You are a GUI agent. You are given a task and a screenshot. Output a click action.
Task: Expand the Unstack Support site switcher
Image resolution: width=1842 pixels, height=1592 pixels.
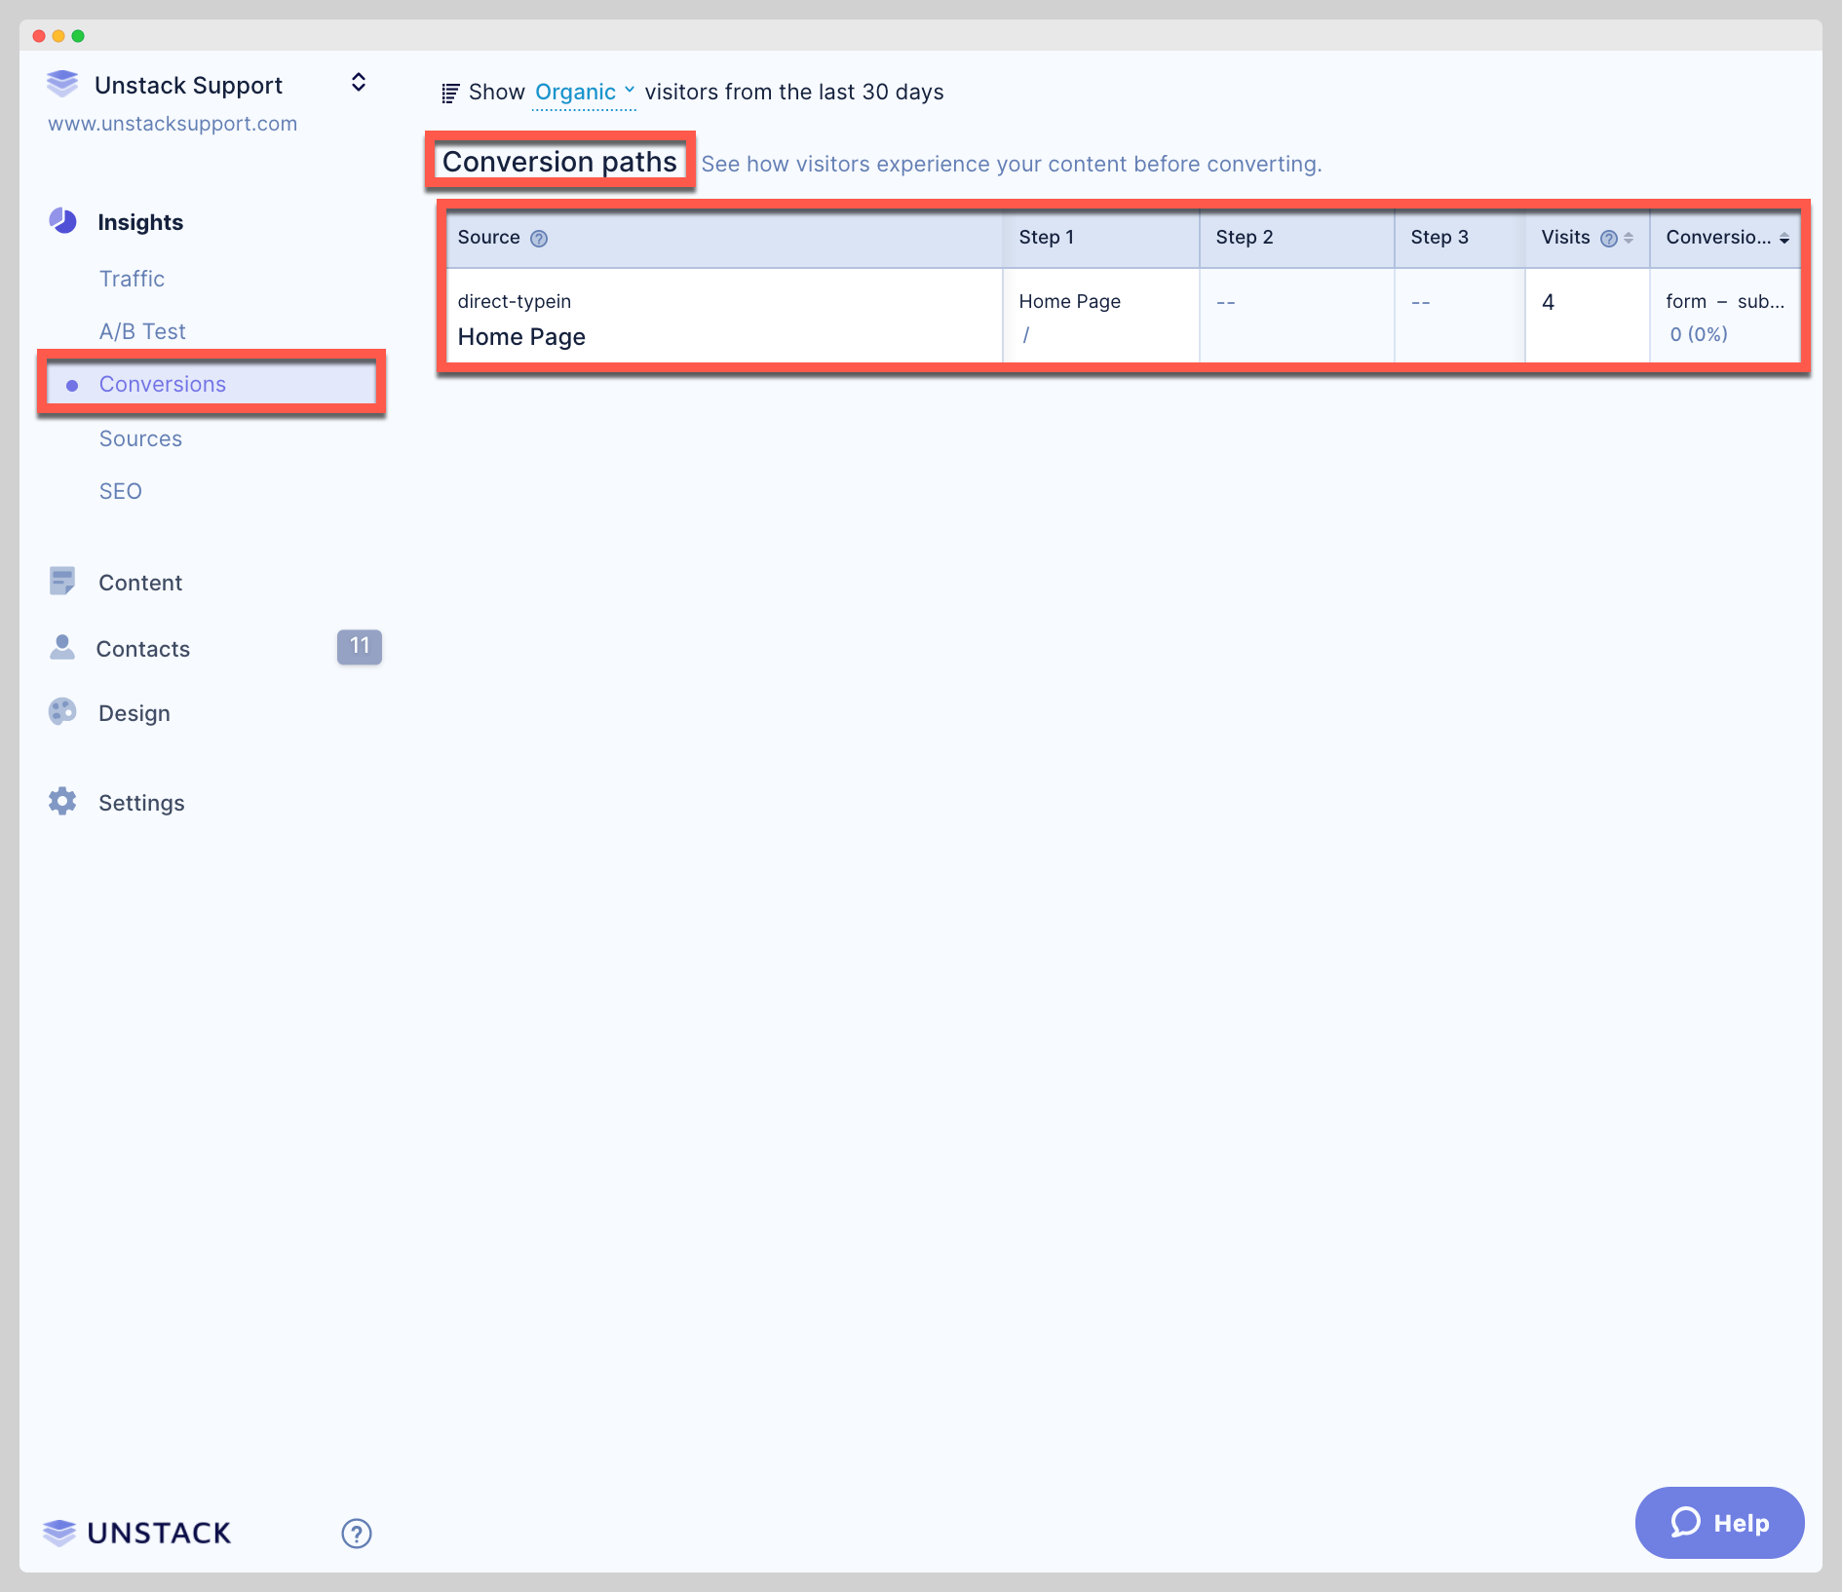point(359,83)
